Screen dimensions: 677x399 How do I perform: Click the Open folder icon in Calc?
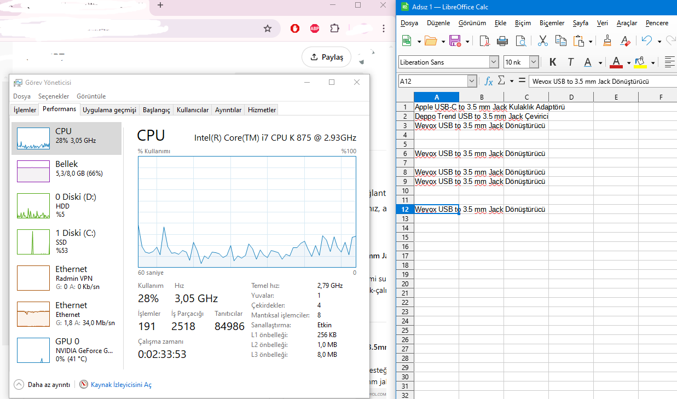431,41
